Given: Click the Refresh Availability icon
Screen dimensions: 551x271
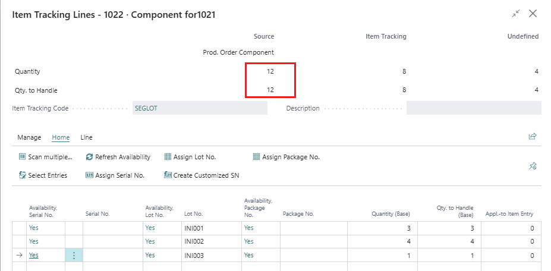Looking at the screenshot, I should click(89, 157).
